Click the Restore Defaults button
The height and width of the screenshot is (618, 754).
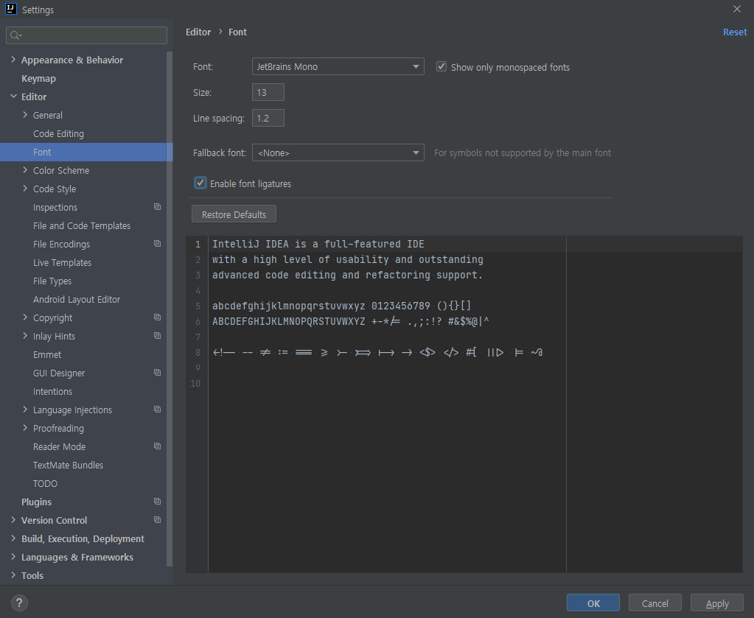coord(234,214)
